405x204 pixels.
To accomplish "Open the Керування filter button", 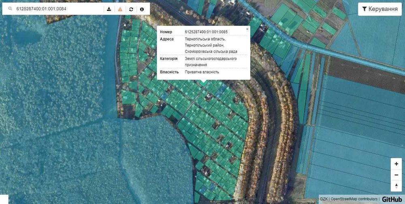I will (380, 9).
